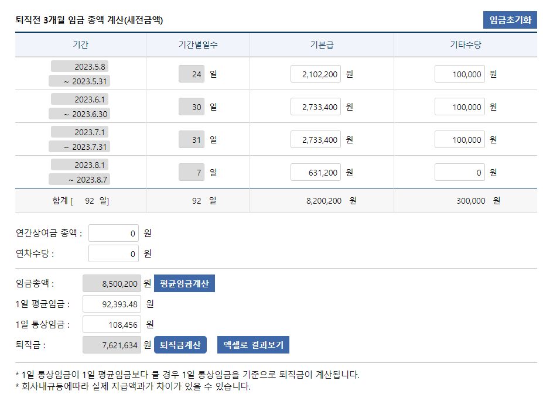Open results with 엑셀로 결과보기 button

253,345
